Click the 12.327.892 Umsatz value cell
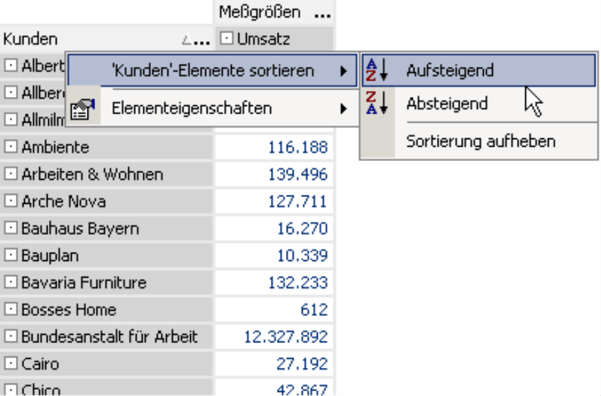Screen dimensions: 601x396 [x=285, y=337]
